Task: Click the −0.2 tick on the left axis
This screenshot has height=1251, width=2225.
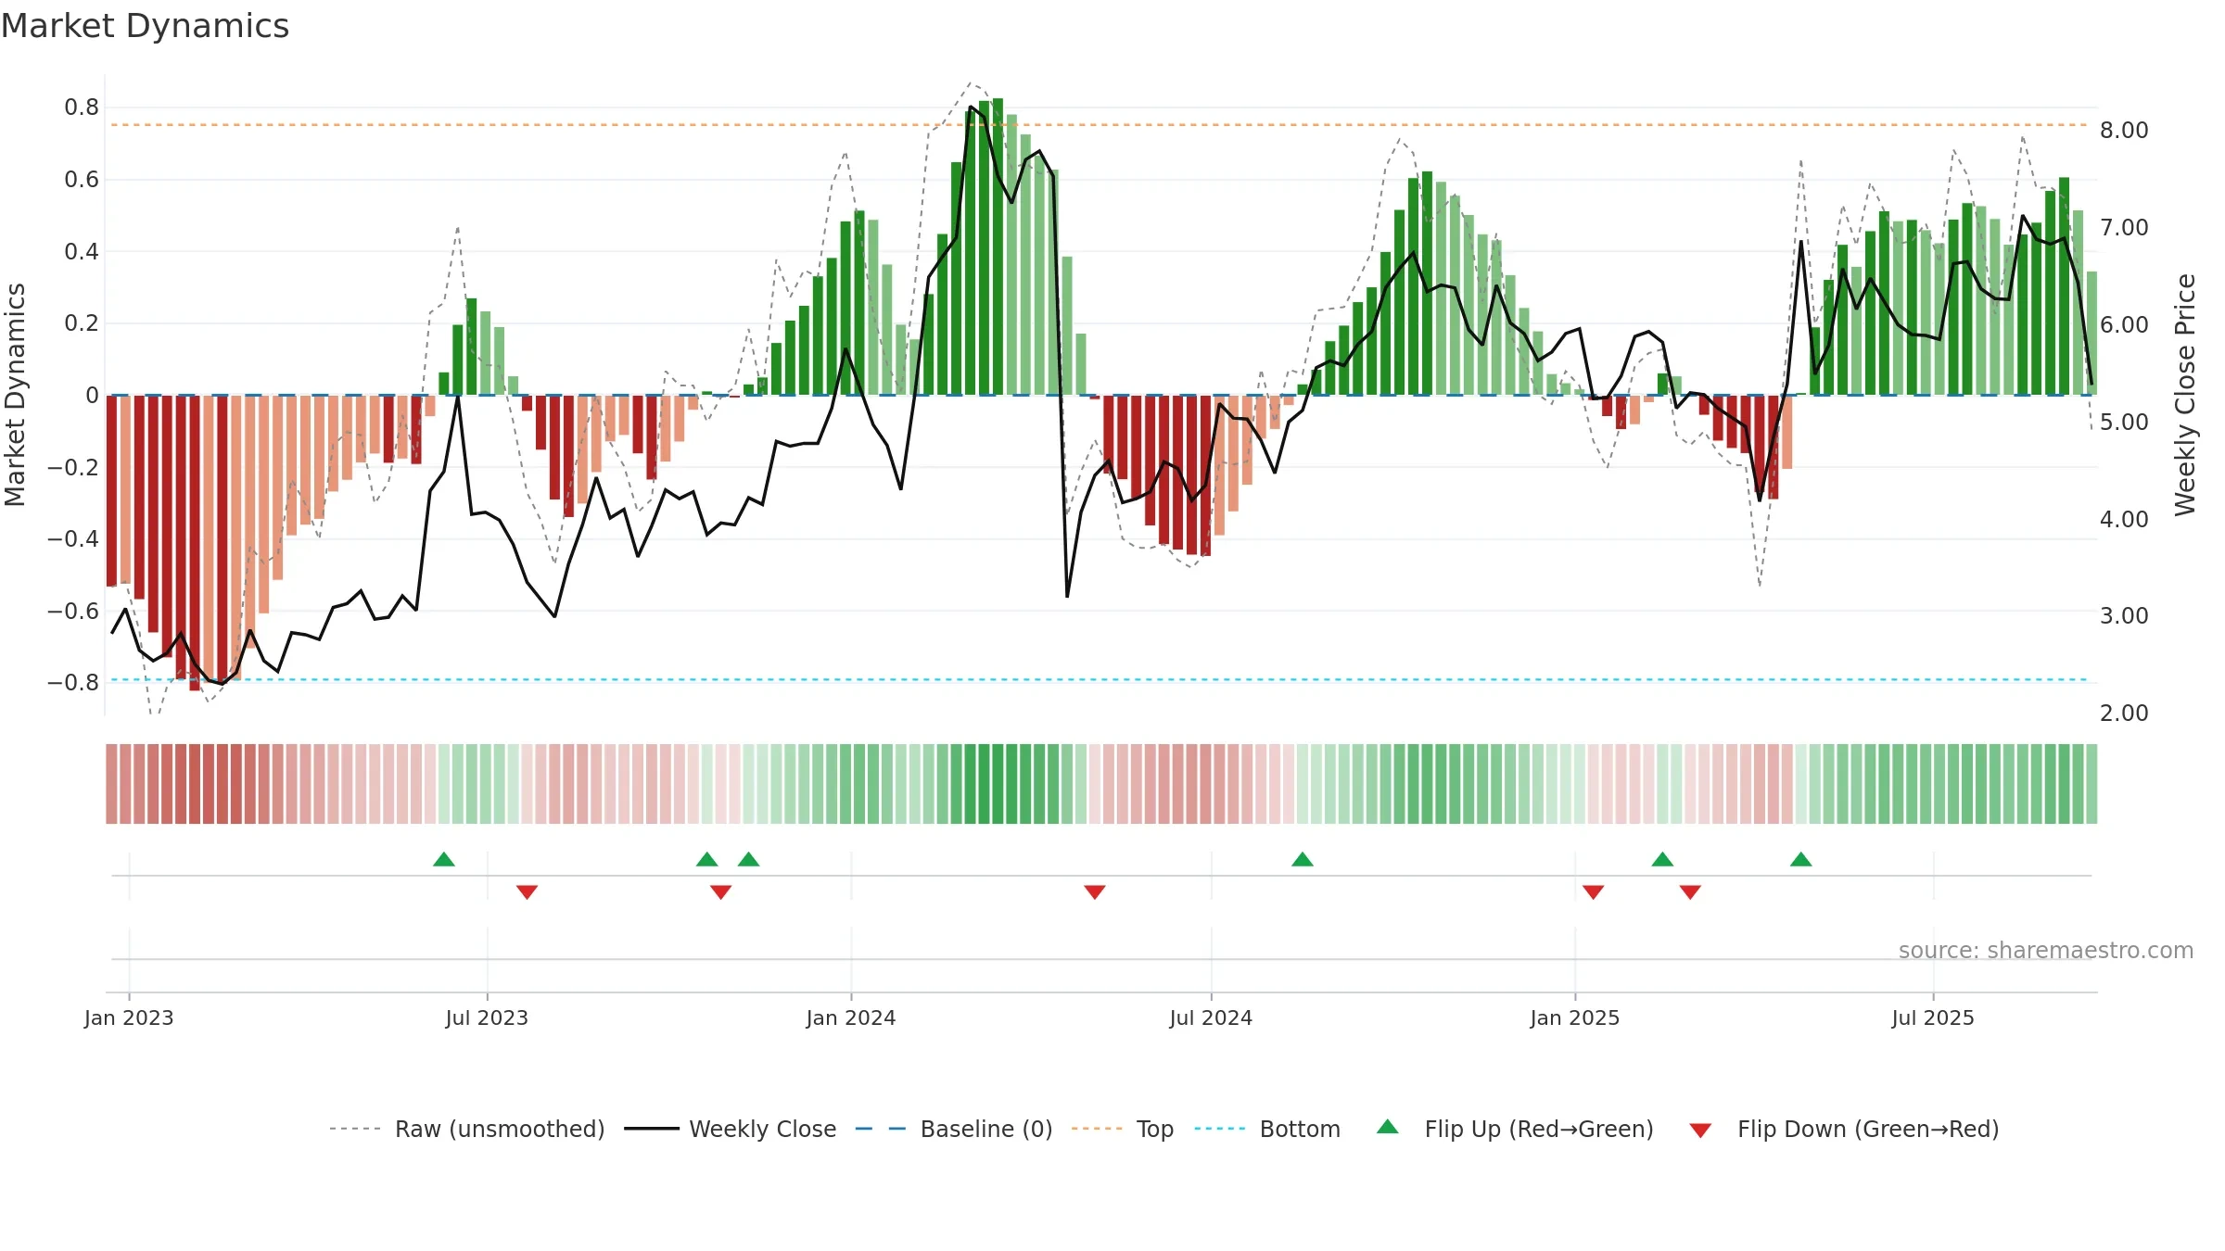Action: coord(73,467)
